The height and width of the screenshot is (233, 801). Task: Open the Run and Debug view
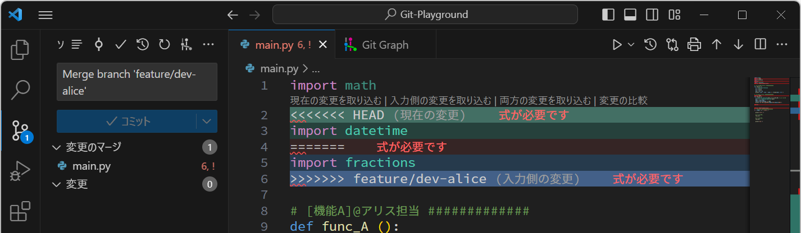click(x=20, y=171)
